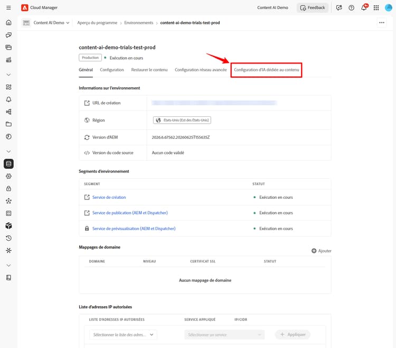Collapse the third sidebar section chevron
Image resolution: width=396 pixels, height=348 pixels.
click(8, 265)
